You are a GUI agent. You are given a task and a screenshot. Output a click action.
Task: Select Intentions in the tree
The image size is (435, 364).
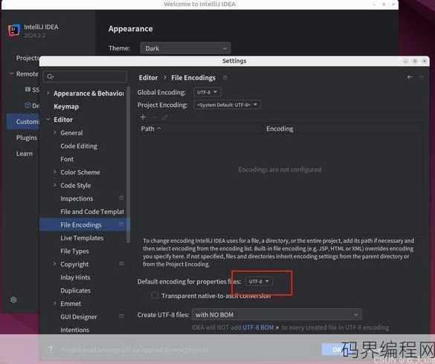pos(74,330)
